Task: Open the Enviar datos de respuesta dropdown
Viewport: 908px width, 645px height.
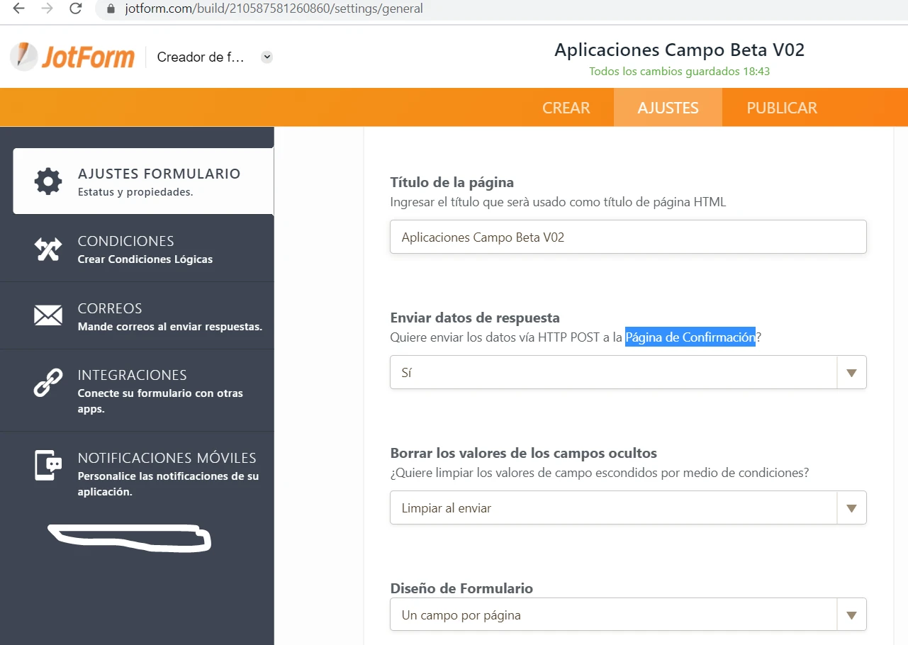Action: point(851,371)
